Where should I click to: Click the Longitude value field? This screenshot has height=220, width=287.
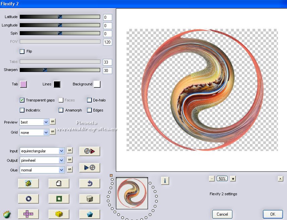coord(107,26)
